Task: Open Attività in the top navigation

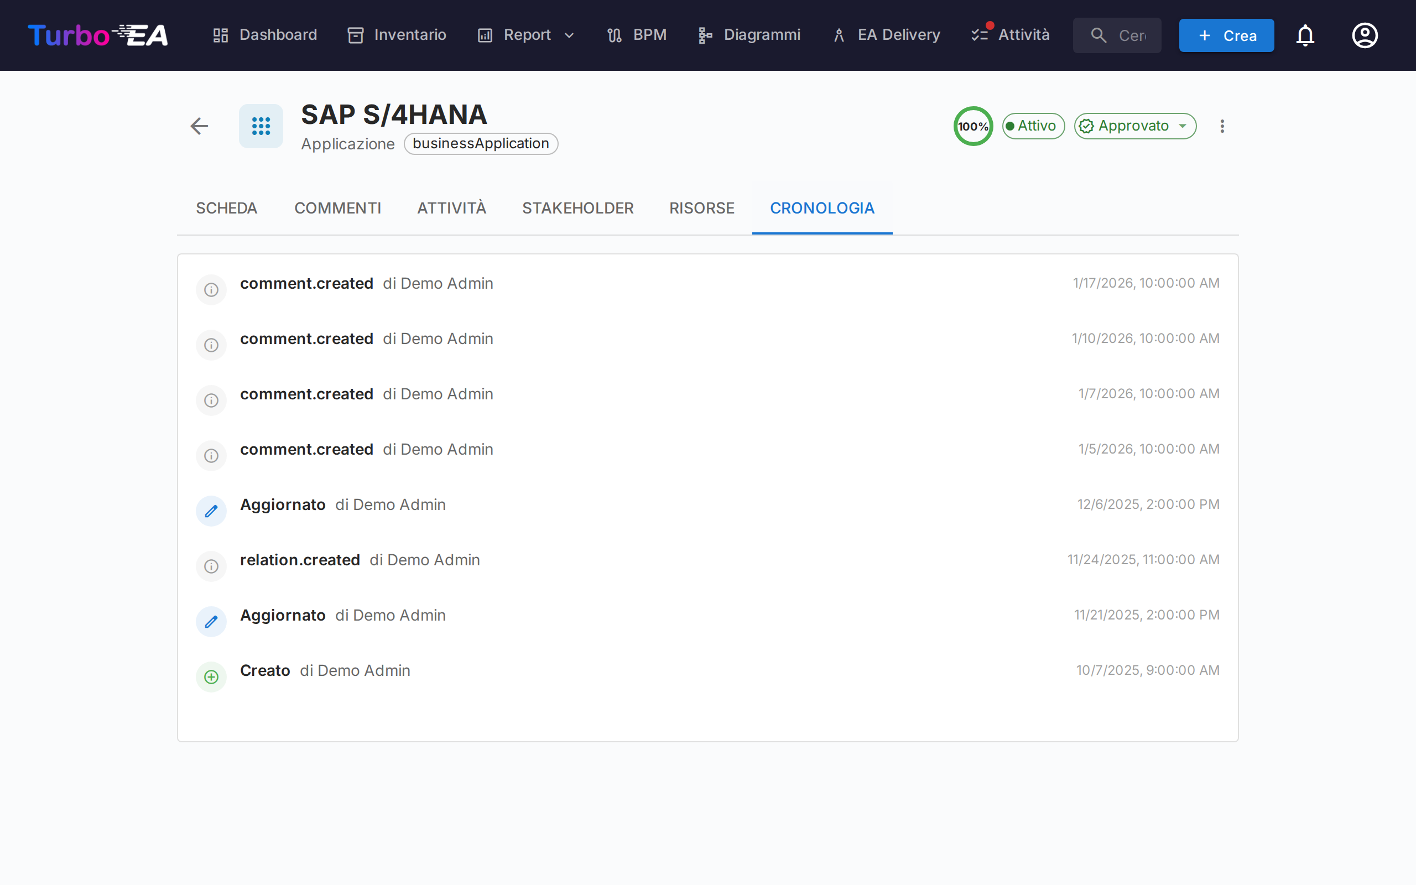Action: (x=1011, y=36)
